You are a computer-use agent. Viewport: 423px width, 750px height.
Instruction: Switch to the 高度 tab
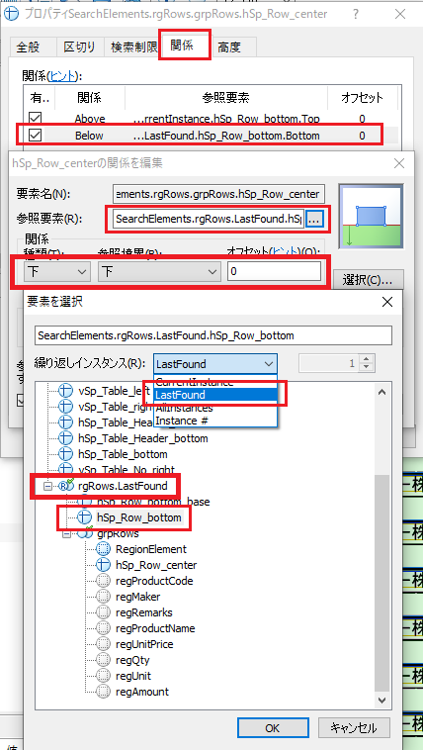pyautogui.click(x=229, y=47)
